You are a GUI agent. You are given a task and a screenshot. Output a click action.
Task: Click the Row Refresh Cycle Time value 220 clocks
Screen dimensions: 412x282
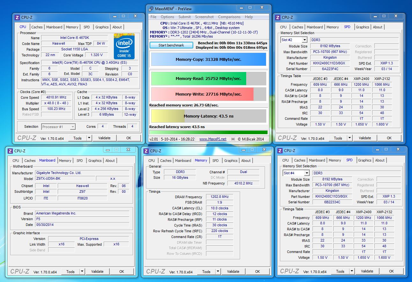click(219, 231)
